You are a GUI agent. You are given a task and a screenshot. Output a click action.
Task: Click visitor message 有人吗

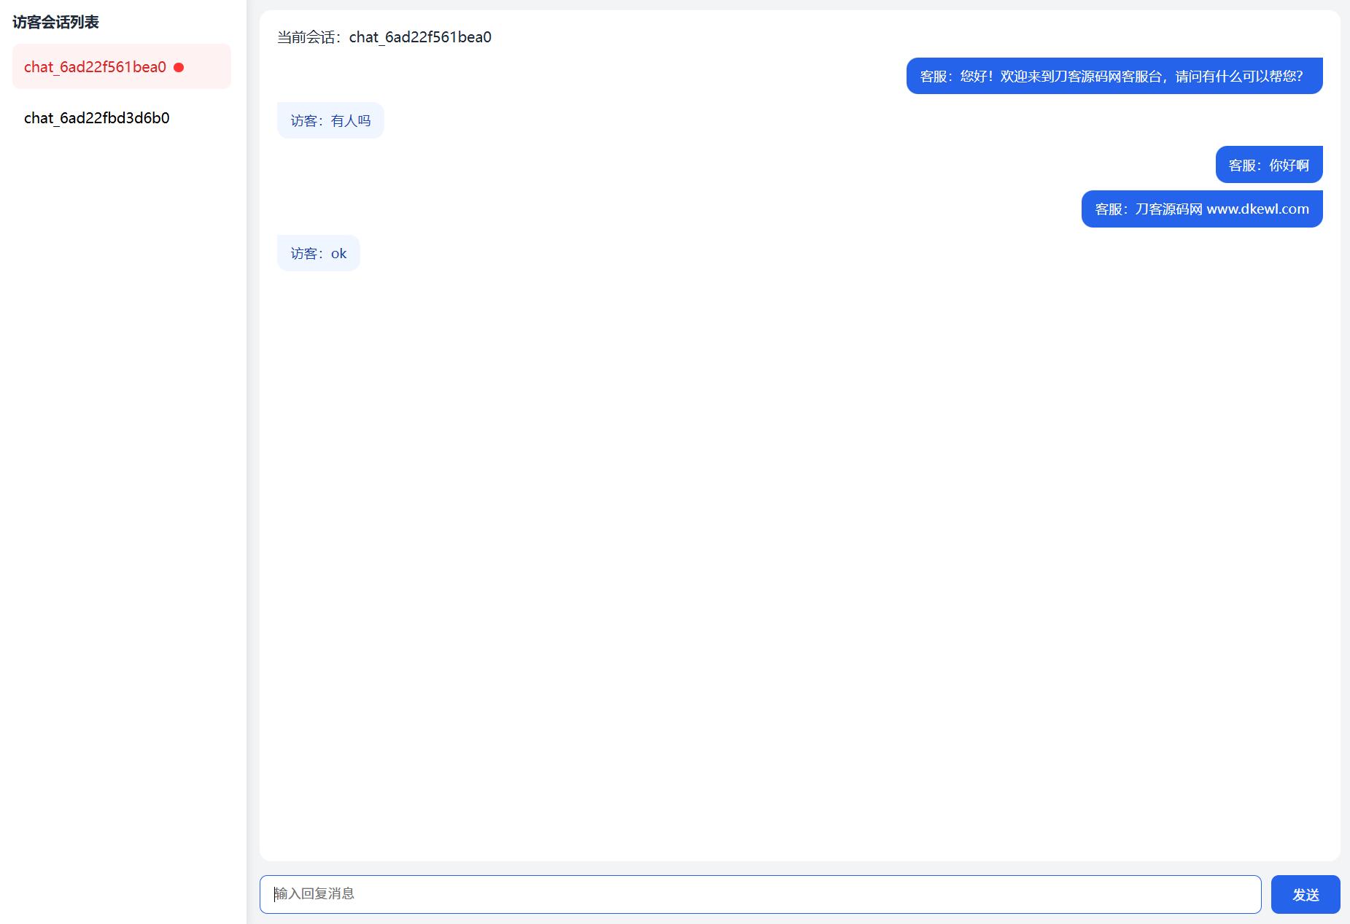click(330, 120)
